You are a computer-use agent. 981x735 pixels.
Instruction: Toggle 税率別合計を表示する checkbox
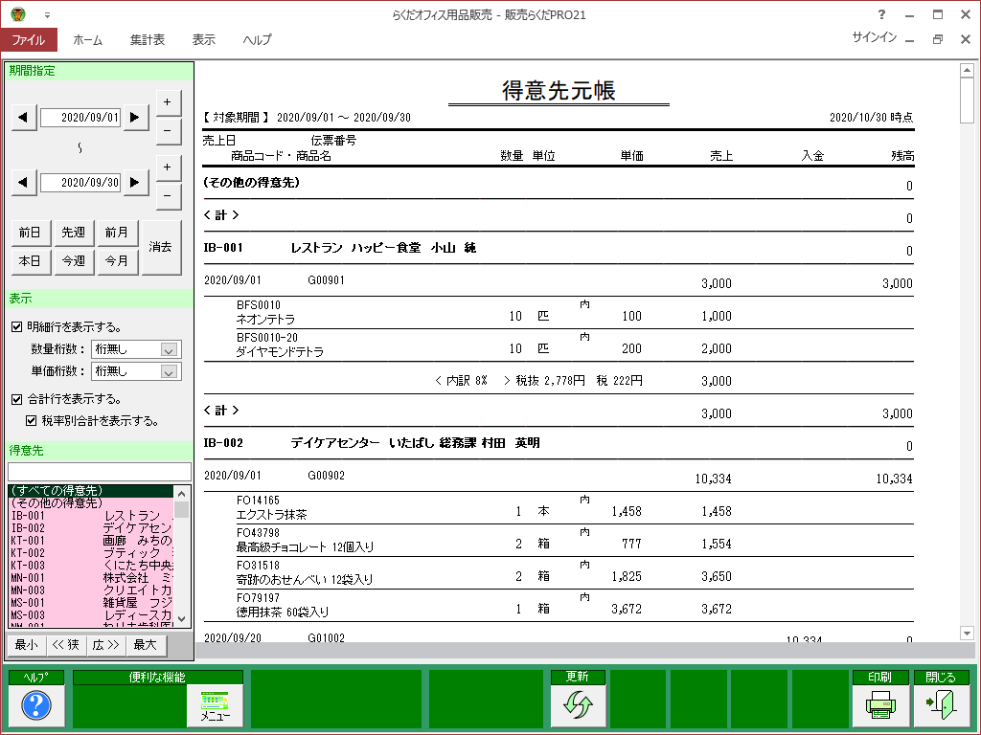click(x=31, y=421)
